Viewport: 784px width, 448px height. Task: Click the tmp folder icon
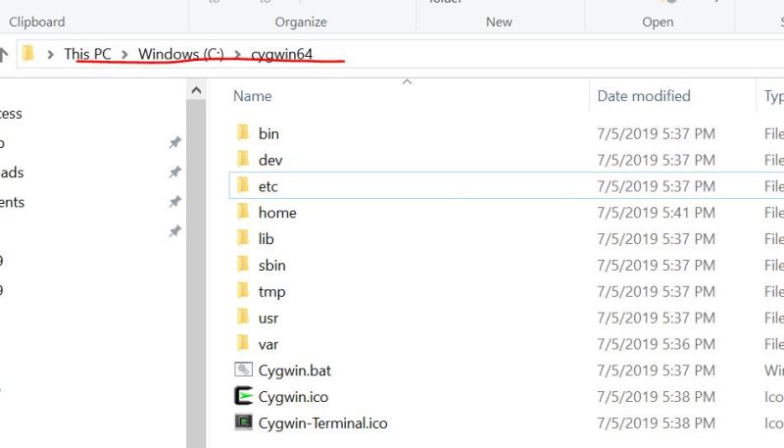[x=243, y=291]
